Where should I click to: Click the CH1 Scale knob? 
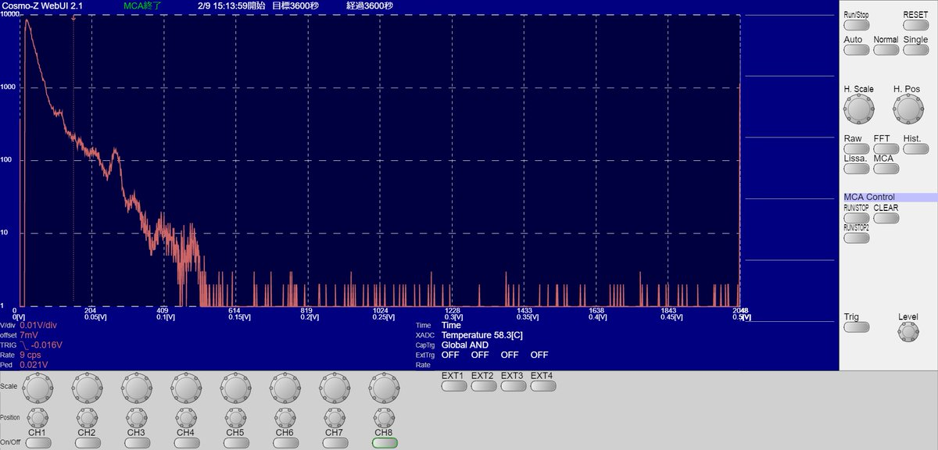pyautogui.click(x=37, y=387)
